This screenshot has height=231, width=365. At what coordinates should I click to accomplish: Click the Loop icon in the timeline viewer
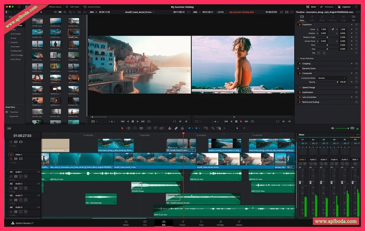[x=253, y=121]
